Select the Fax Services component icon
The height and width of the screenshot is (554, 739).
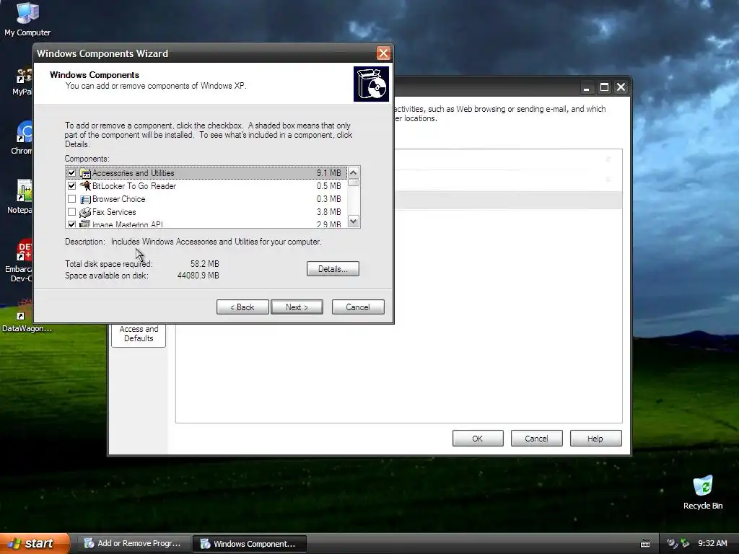tap(85, 212)
